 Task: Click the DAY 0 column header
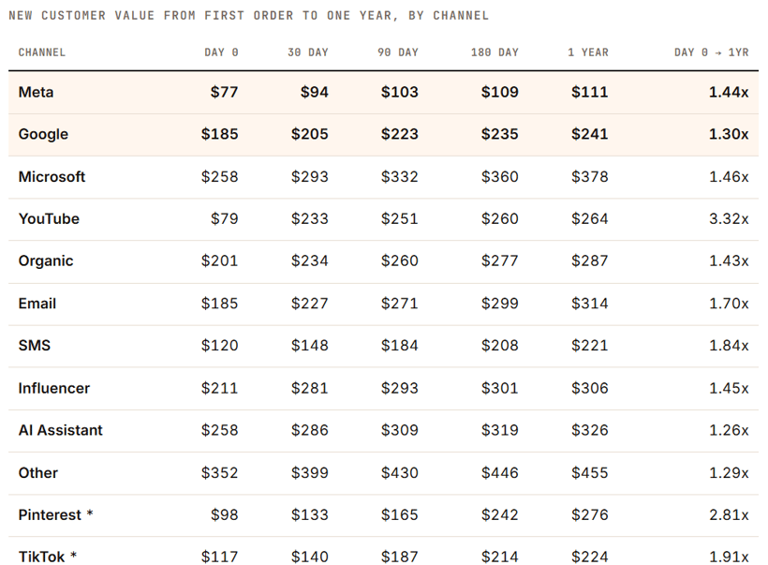pyautogui.click(x=221, y=52)
